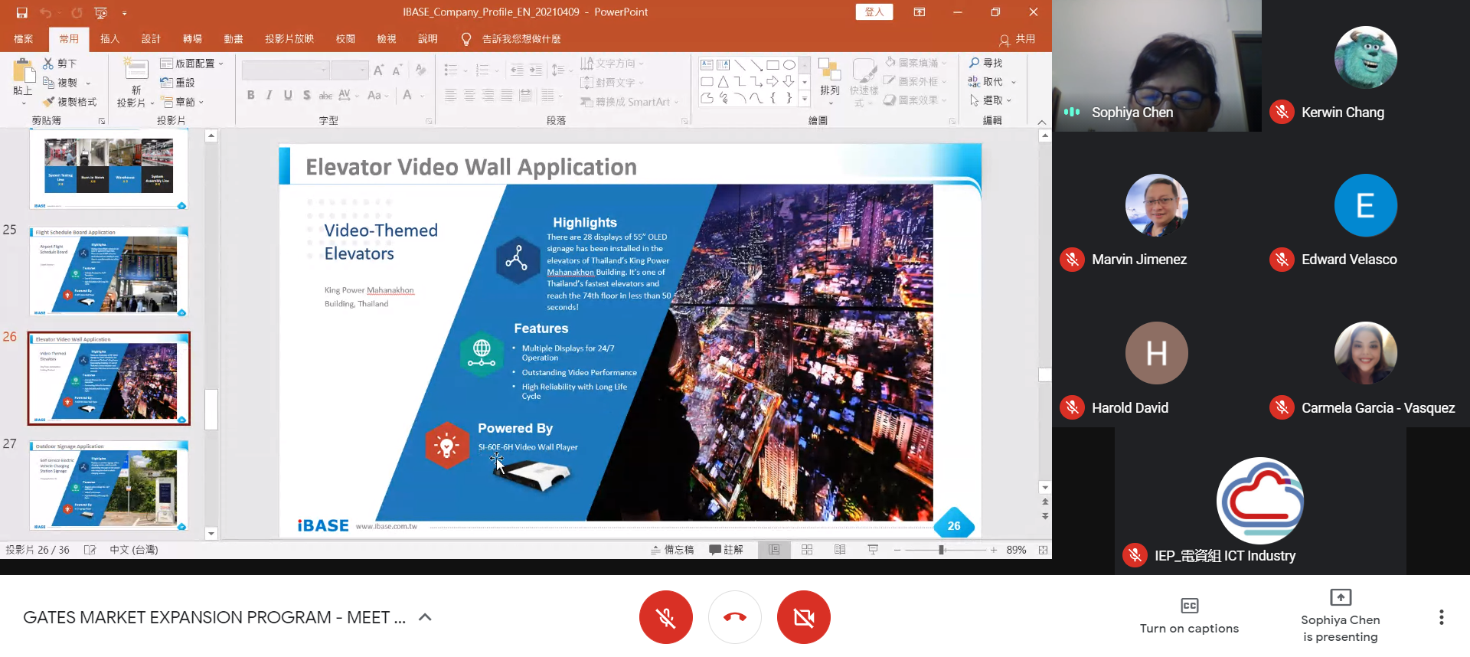The height and width of the screenshot is (657, 1470).
Task: Select slide 25 thumbnail Flight Schedule Board
Action: point(109,272)
